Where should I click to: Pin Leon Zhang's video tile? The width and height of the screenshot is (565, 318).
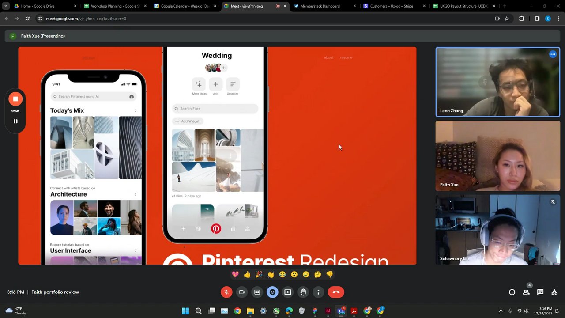coord(485,82)
